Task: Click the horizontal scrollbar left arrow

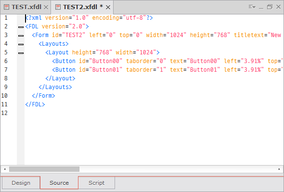Action: [5, 169]
